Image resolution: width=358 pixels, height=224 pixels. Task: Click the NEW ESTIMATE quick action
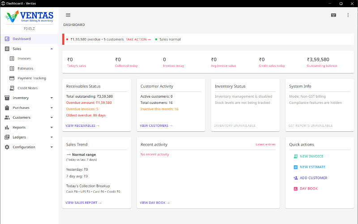point(309,167)
